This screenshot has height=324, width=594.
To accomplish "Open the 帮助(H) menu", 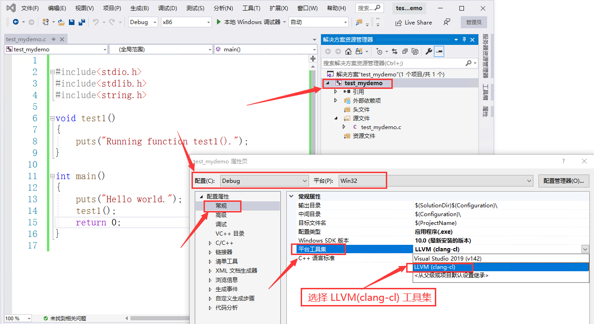I will [336, 8].
